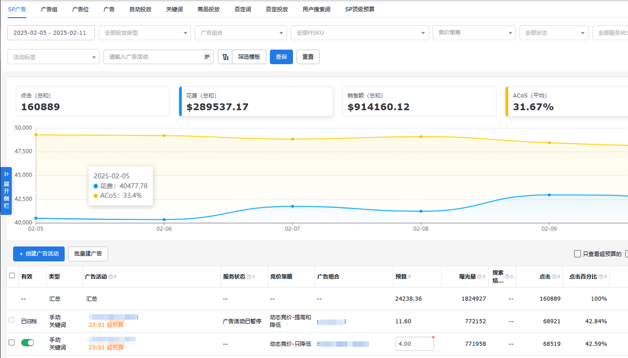
Task: Select the 花费（总和）metric card
Action: click(256, 102)
